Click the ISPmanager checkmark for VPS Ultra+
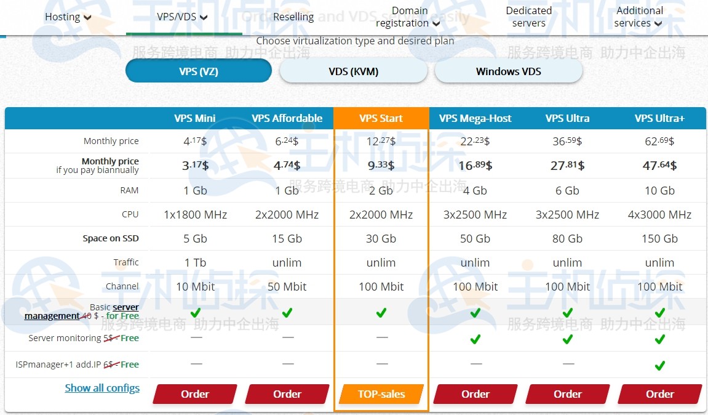Viewport: 708px width, 415px height. [659, 365]
